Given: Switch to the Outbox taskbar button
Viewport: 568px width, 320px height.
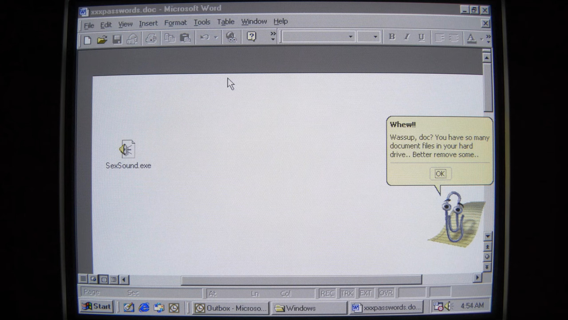Looking at the screenshot, I should click(232, 308).
